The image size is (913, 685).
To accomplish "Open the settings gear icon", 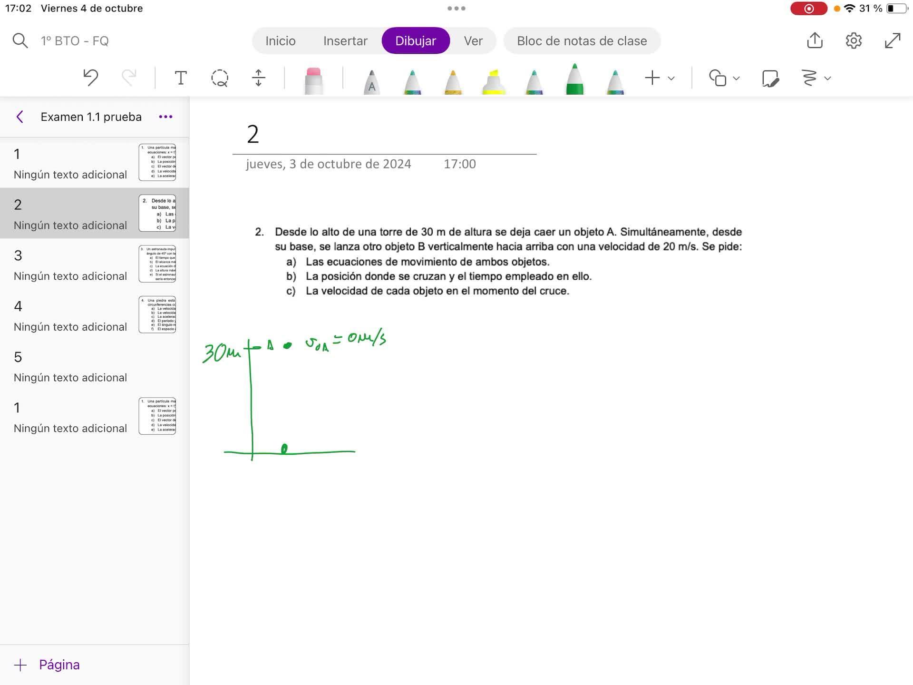I will (854, 40).
